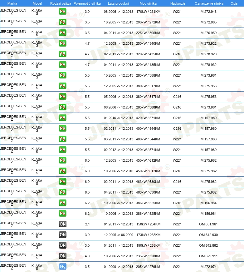244x272 pixels.
Task: Click petrol fuel icon in M 272.965 row
Action: 62,22
